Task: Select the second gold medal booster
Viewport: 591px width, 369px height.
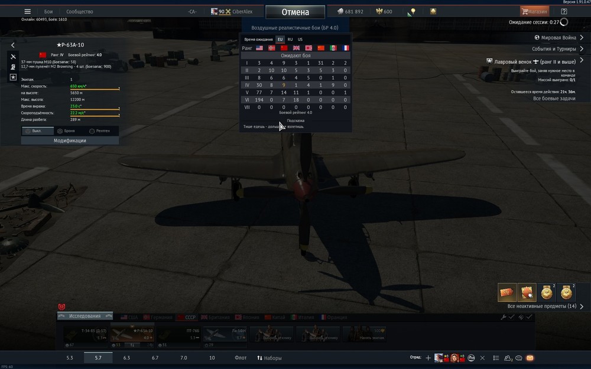Action: pyautogui.click(x=566, y=292)
